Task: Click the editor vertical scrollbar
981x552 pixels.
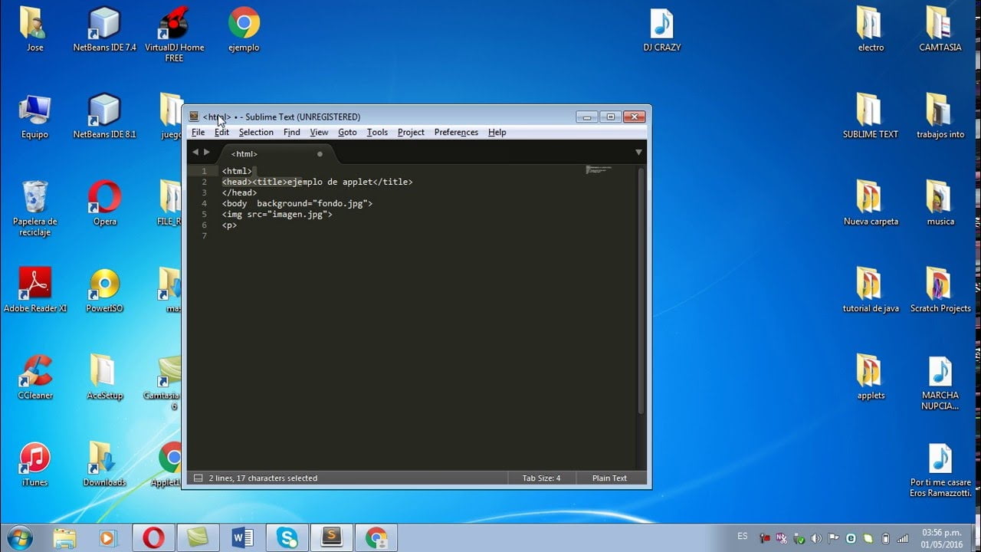Action: (641, 291)
